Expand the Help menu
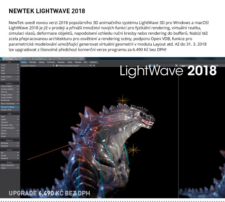Screen dimensions: 225x202 pos(10,73)
